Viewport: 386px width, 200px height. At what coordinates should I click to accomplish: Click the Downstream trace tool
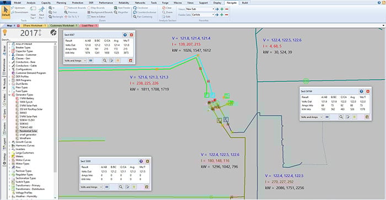tap(19, 12)
